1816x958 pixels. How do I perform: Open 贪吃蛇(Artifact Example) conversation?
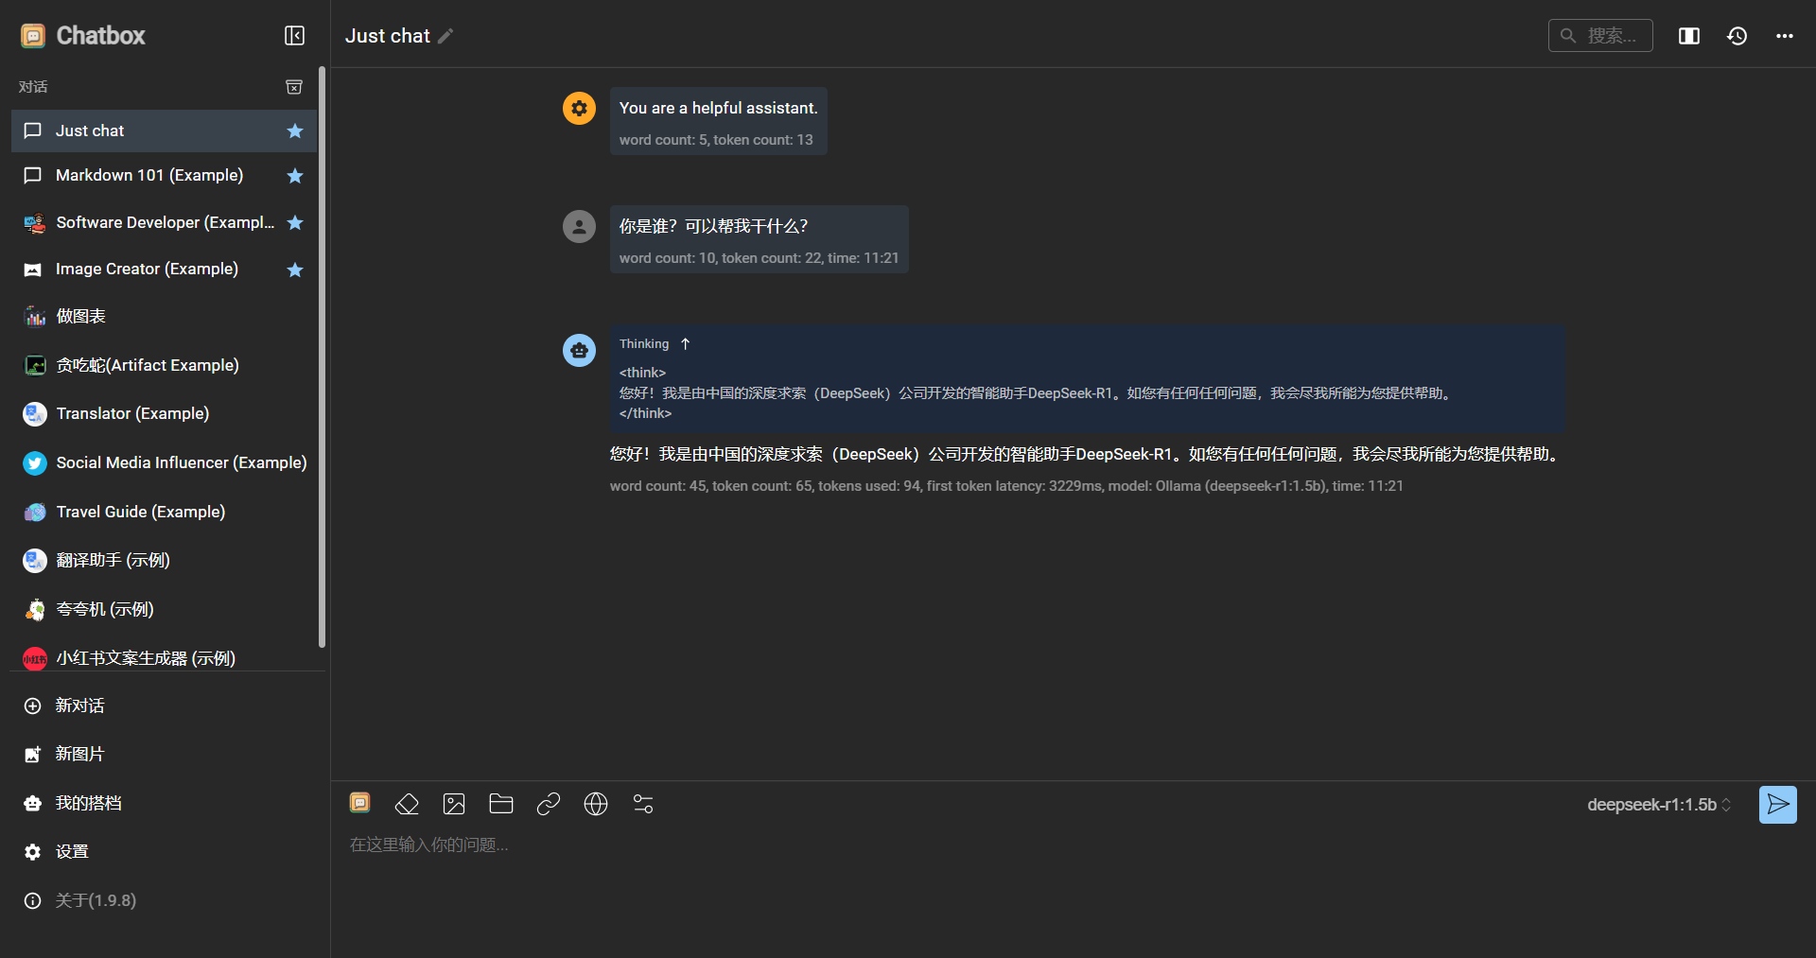tap(164, 365)
